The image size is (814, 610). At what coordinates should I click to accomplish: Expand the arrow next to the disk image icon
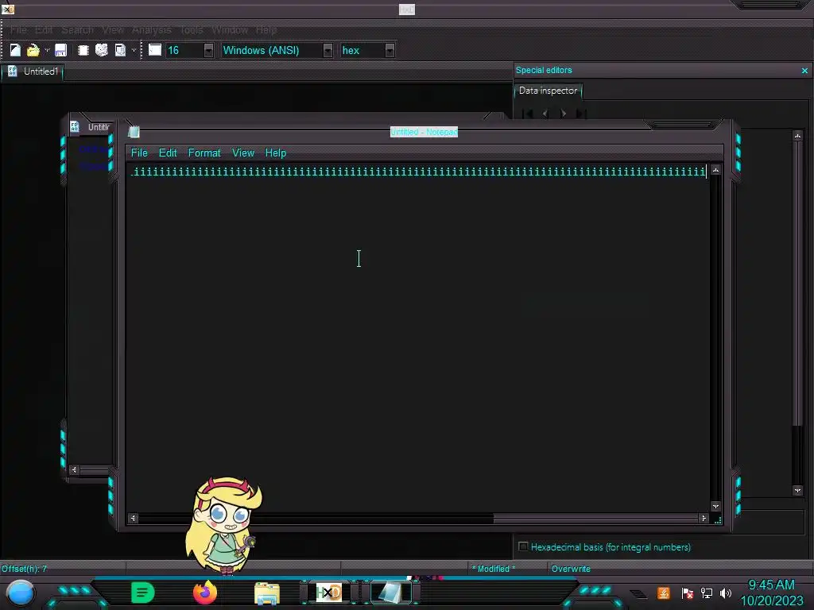(x=134, y=50)
